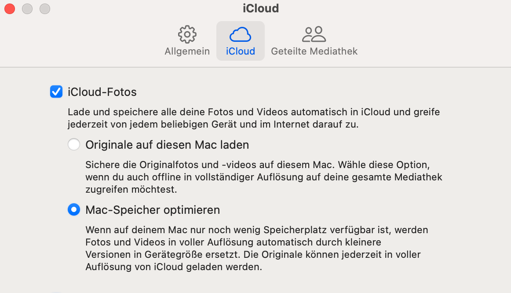
Task: Click the Mac-Speicher optimieren label text
Action: pos(153,210)
